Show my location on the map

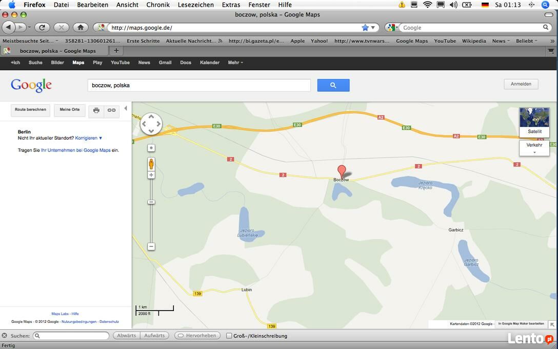coord(151,148)
